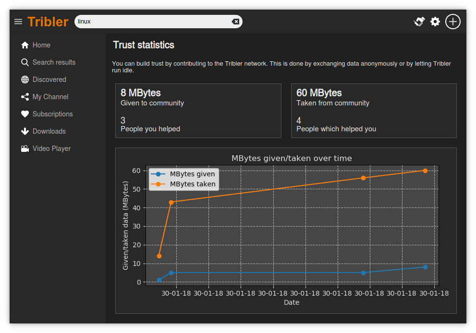
Task: Click MBytes taken legend entry
Action: 193,184
